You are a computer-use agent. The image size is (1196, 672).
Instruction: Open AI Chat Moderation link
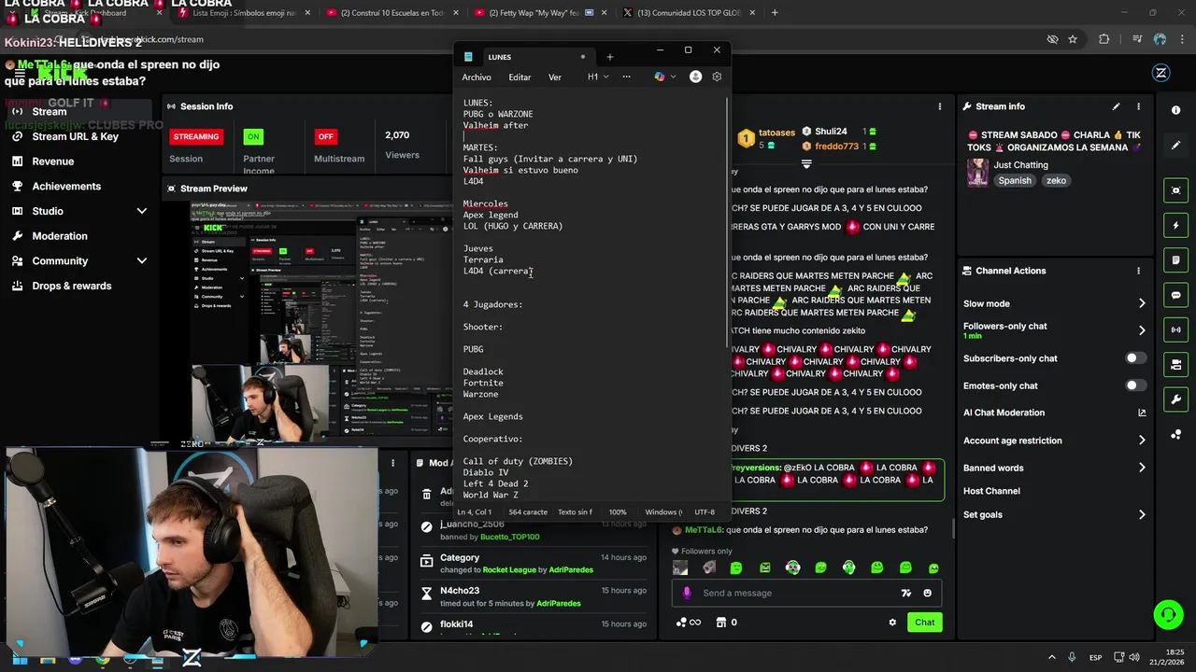[x=1054, y=413]
